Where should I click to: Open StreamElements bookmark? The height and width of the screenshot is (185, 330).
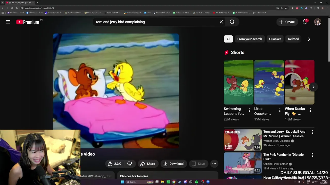point(54,13)
